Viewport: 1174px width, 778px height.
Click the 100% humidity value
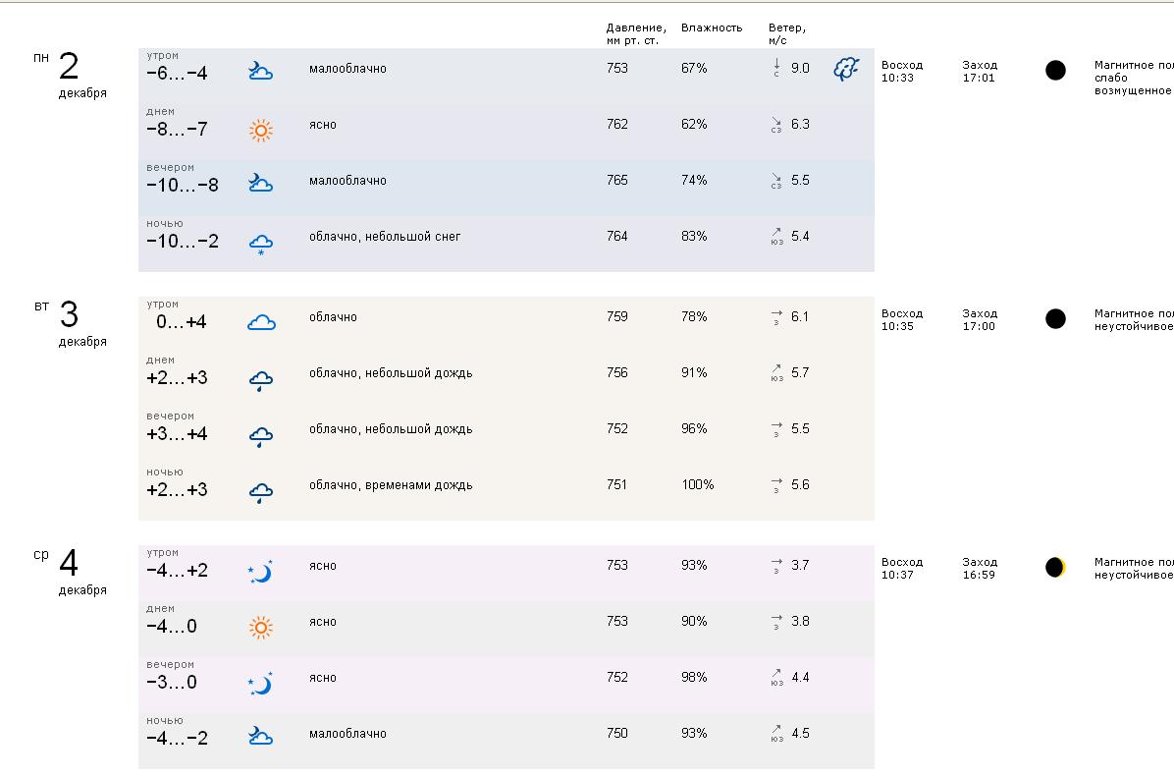tap(697, 485)
